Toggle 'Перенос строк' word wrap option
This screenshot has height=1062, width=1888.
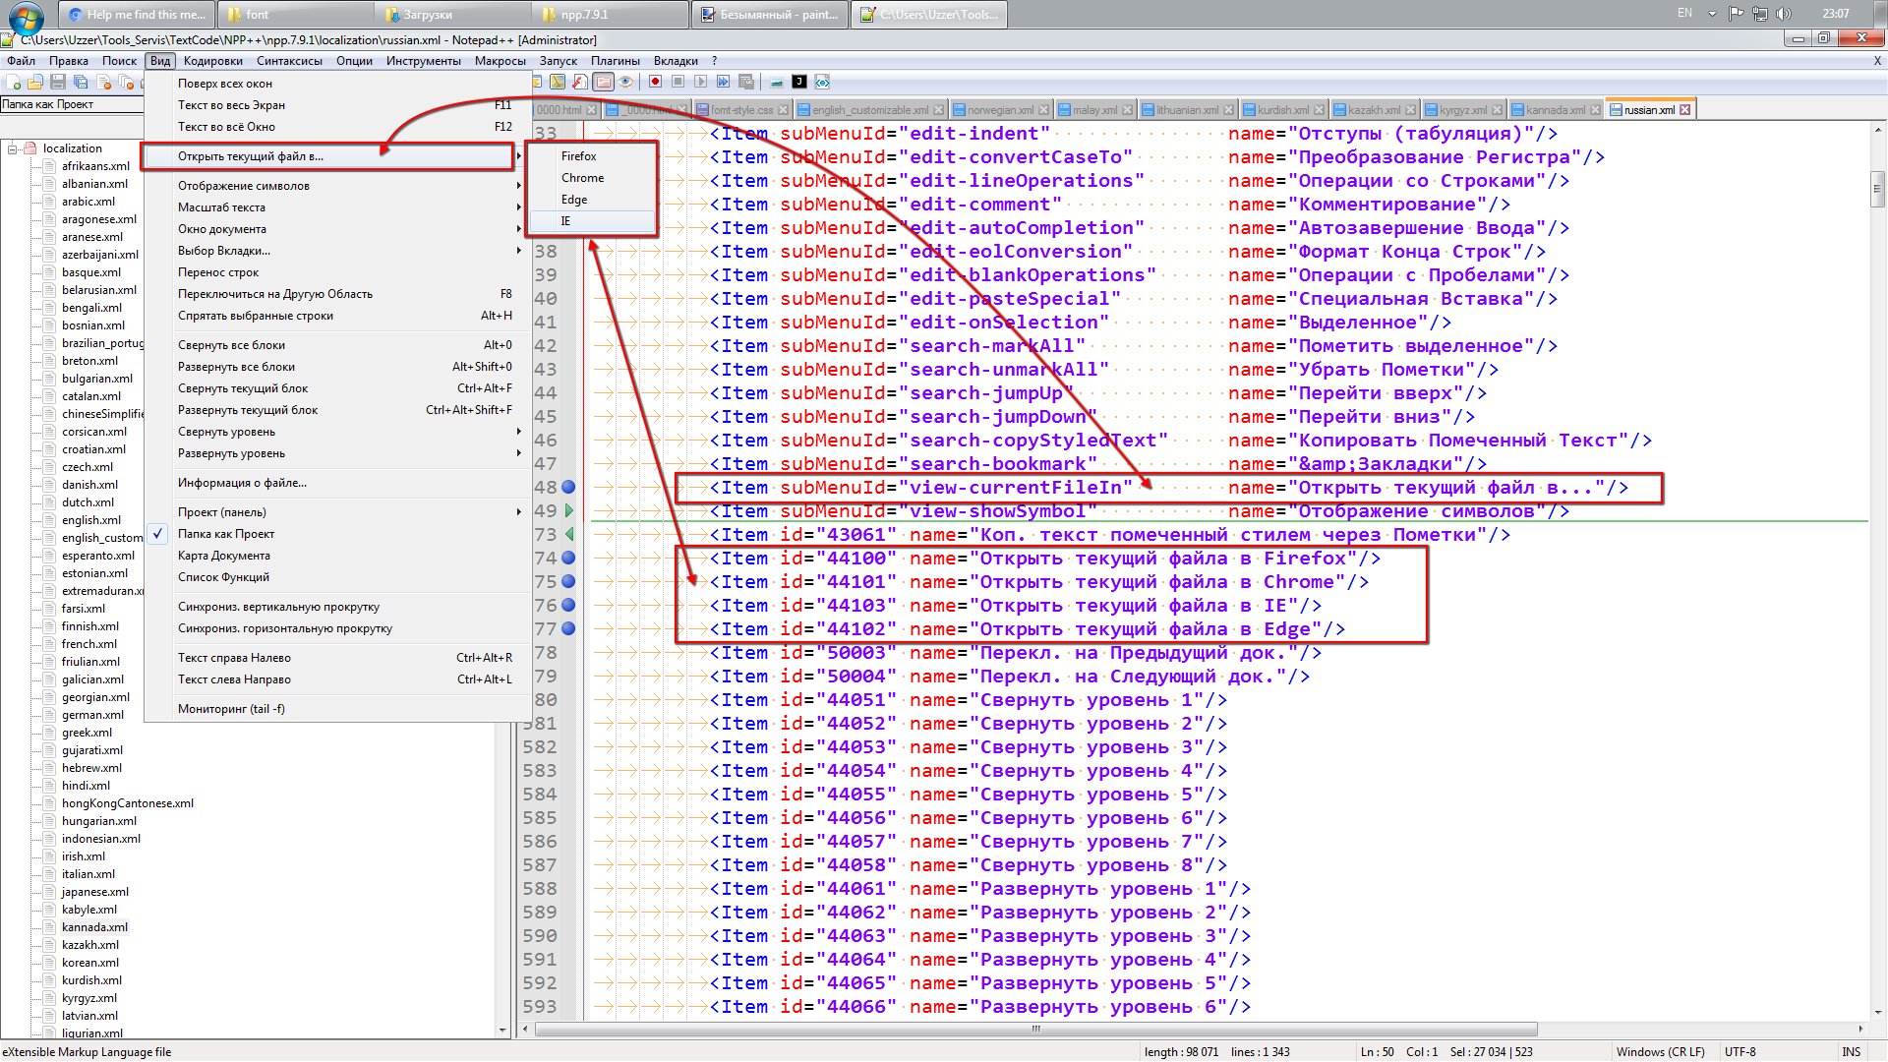[337, 272]
